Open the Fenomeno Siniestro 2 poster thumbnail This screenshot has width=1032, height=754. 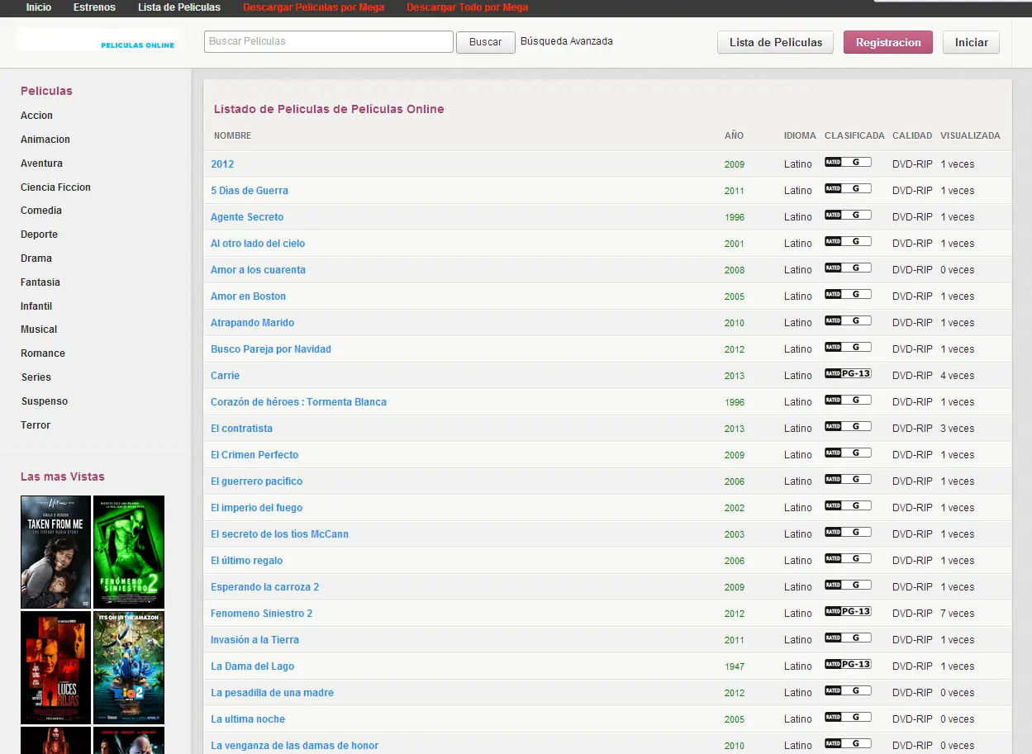click(129, 552)
